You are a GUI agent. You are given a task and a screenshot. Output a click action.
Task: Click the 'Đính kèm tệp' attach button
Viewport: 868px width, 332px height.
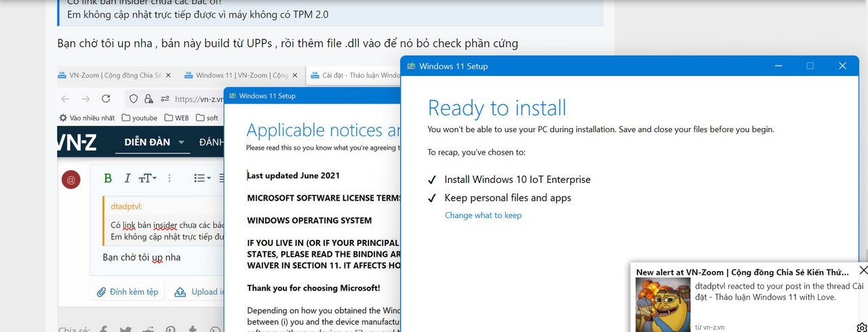tap(127, 292)
